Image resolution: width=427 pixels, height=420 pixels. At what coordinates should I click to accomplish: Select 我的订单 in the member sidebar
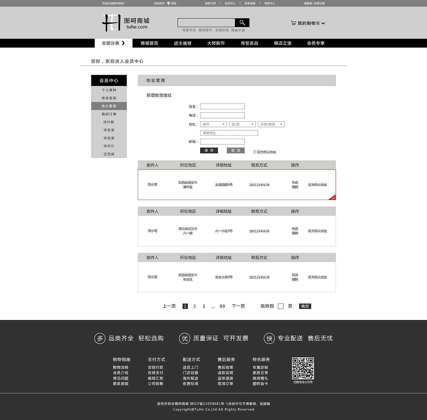[x=109, y=114]
